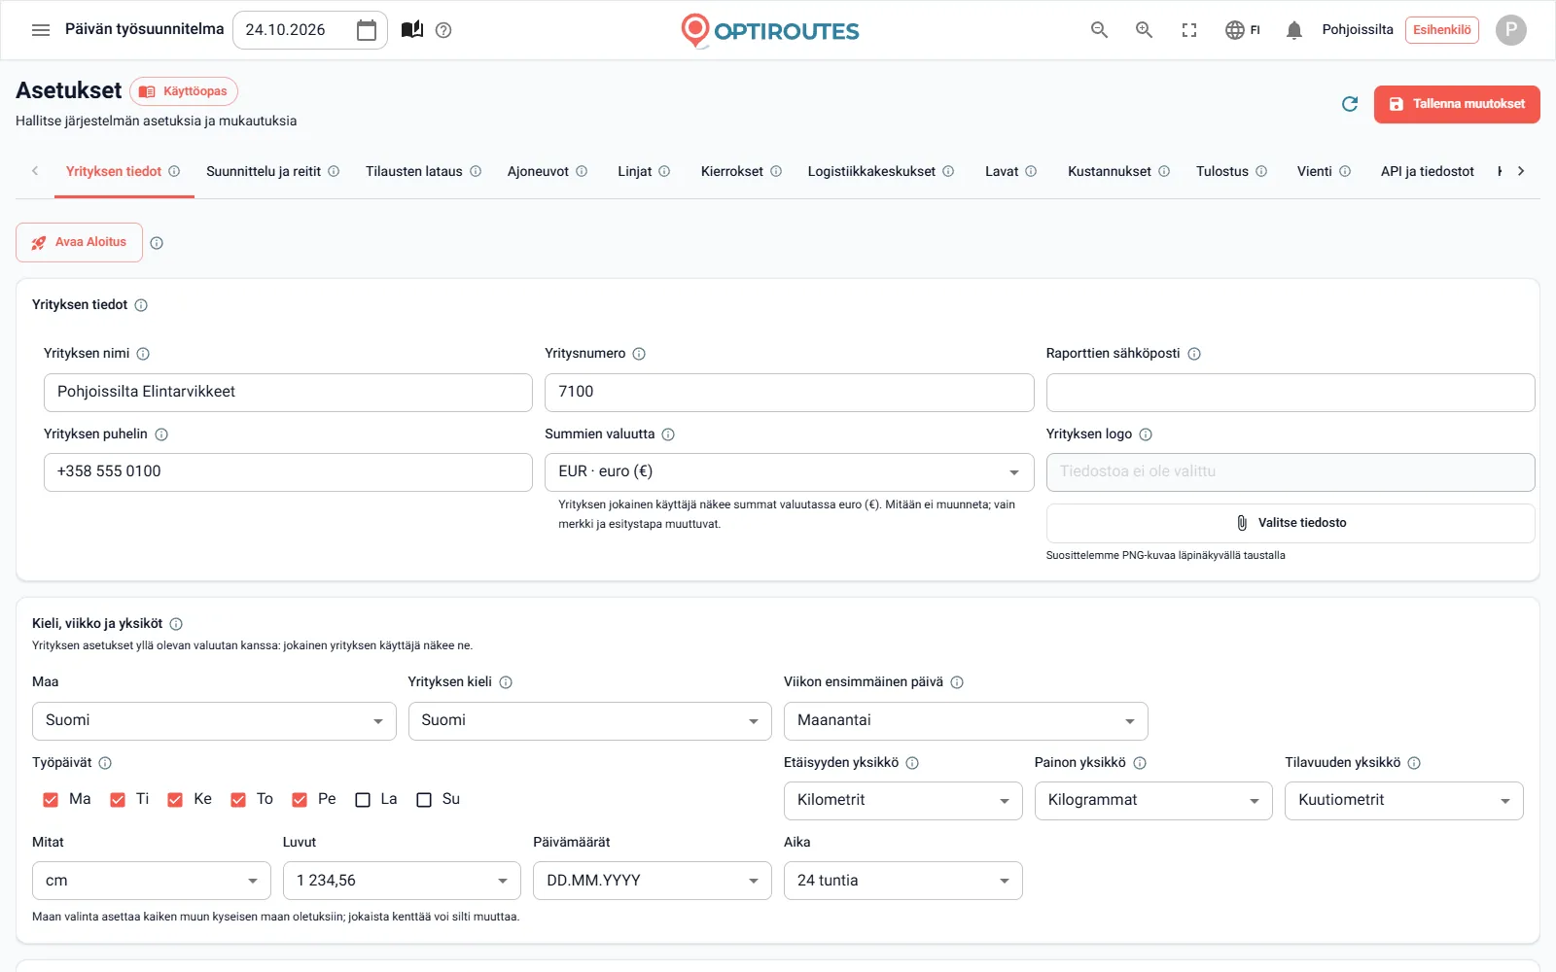The width and height of the screenshot is (1556, 972).
Task: Toggle fullscreen mode icon
Action: 1189,30
